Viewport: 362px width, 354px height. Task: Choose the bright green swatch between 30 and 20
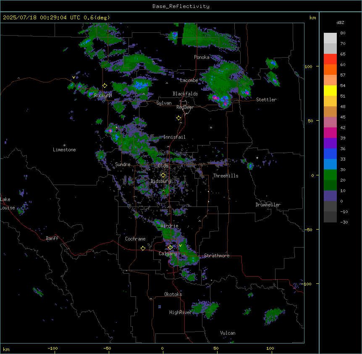point(330,175)
